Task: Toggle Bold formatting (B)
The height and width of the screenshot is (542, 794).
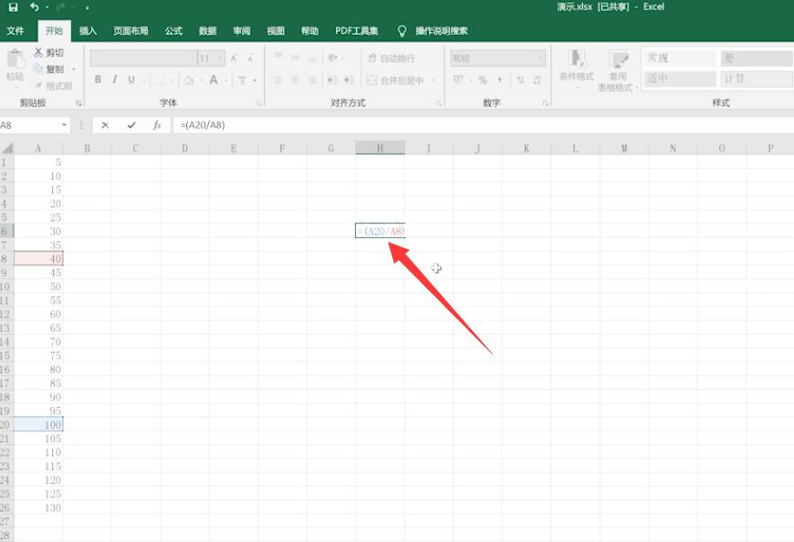Action: tap(98, 79)
